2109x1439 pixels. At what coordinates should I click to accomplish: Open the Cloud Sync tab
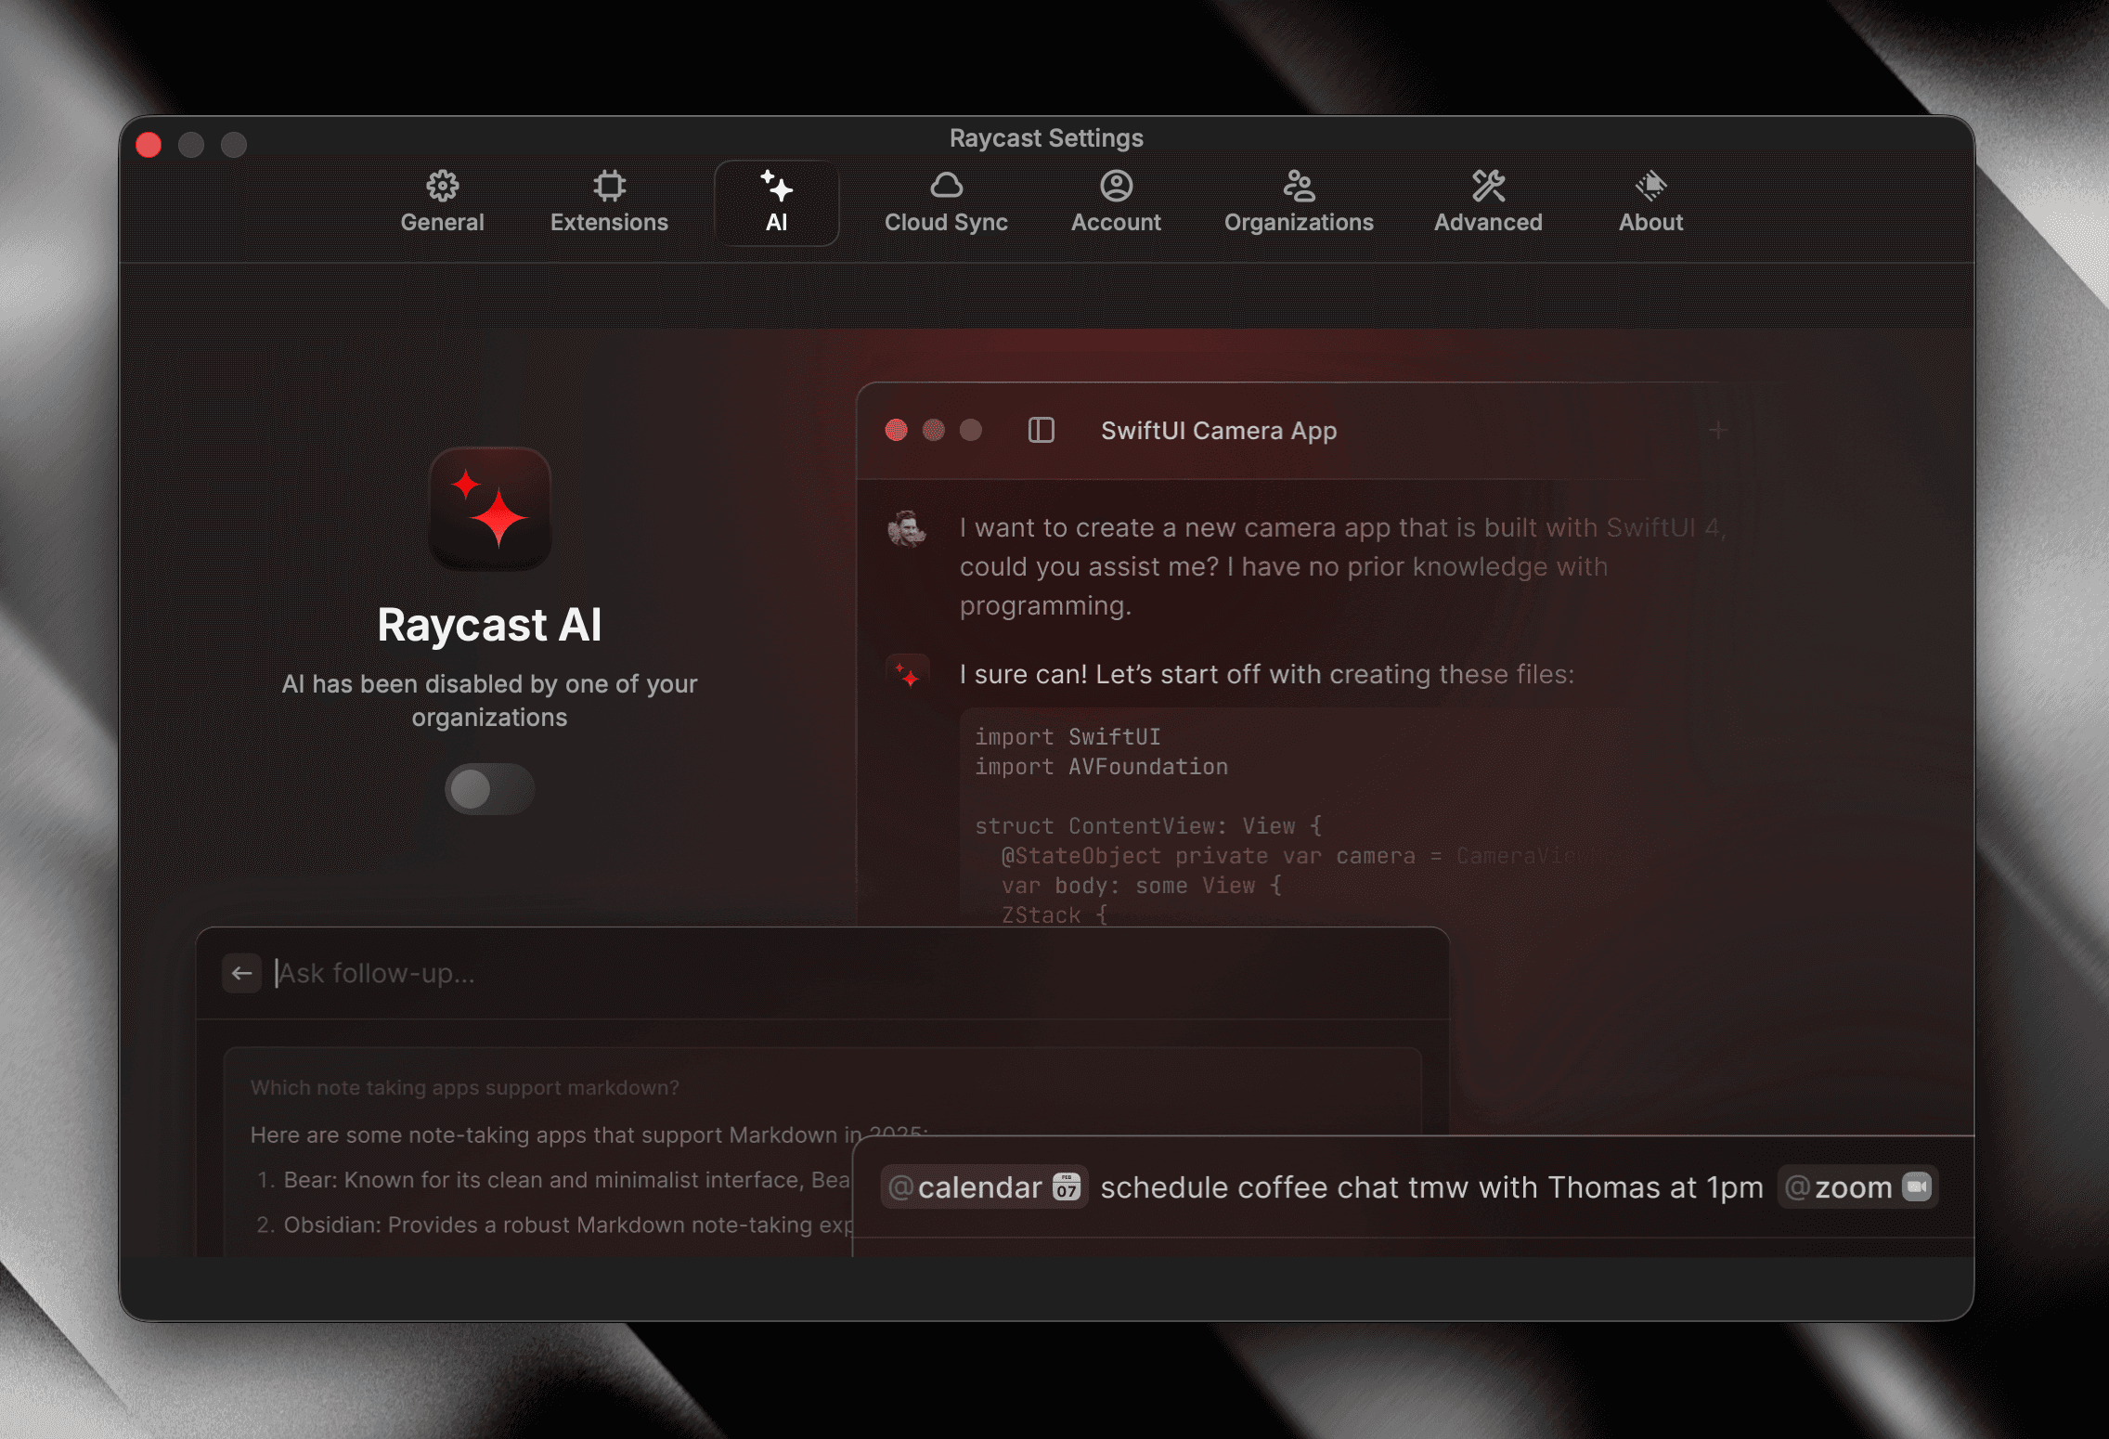[946, 203]
